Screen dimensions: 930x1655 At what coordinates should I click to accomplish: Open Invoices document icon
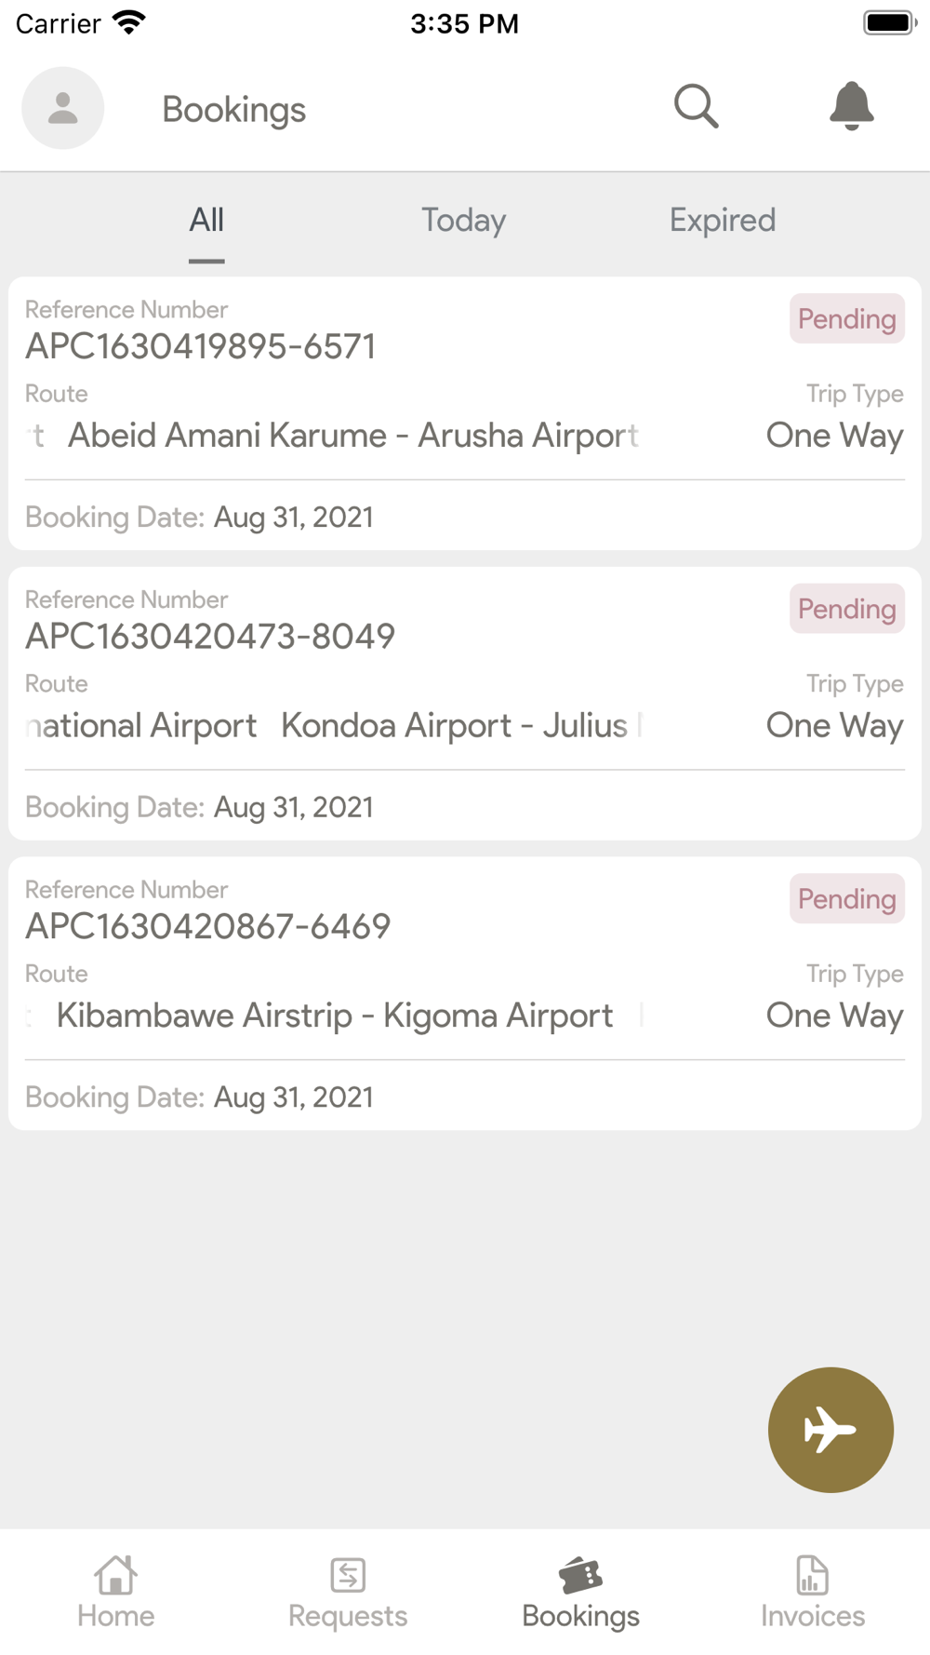pos(812,1575)
